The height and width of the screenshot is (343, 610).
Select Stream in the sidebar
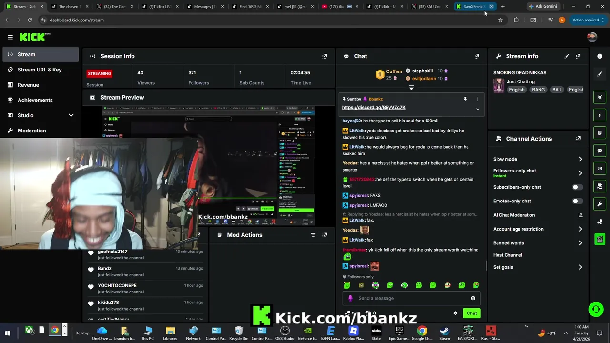coord(41,54)
